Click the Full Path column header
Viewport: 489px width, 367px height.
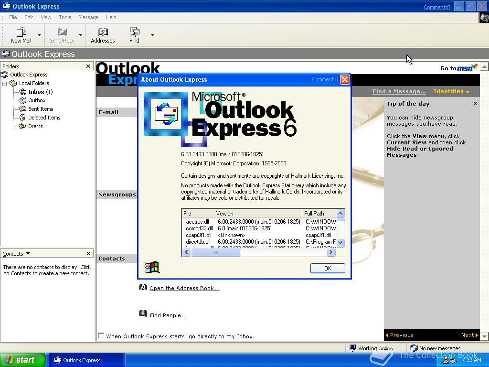(319, 214)
